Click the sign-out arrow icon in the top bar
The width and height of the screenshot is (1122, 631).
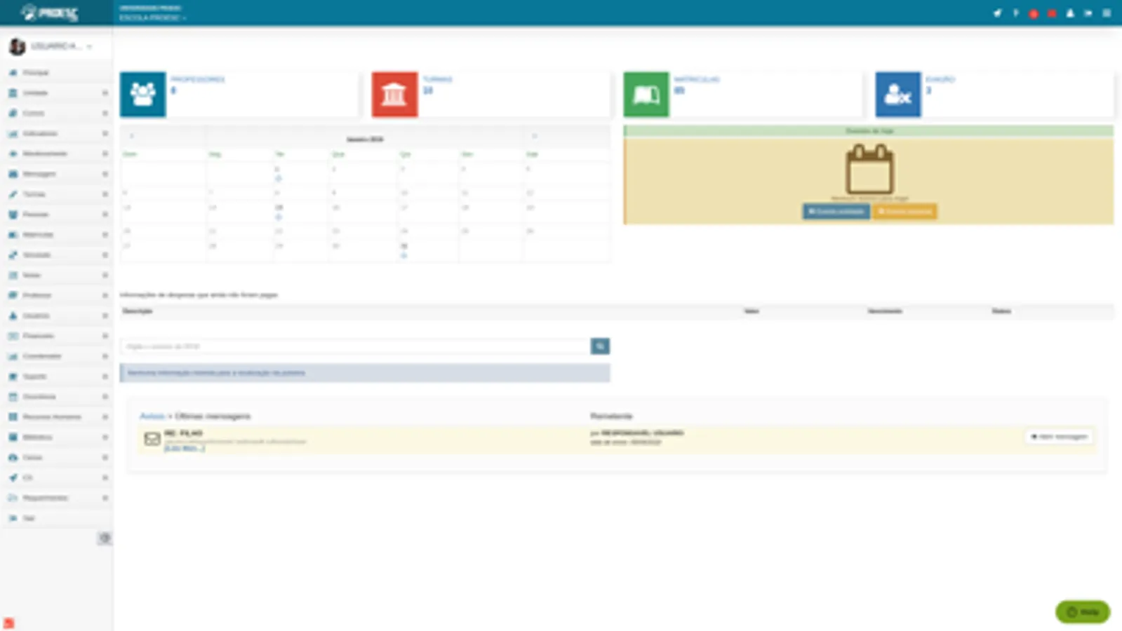coord(1088,13)
